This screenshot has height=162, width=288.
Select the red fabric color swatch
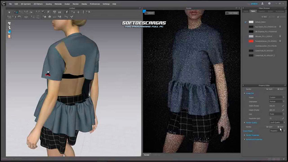[251, 41]
